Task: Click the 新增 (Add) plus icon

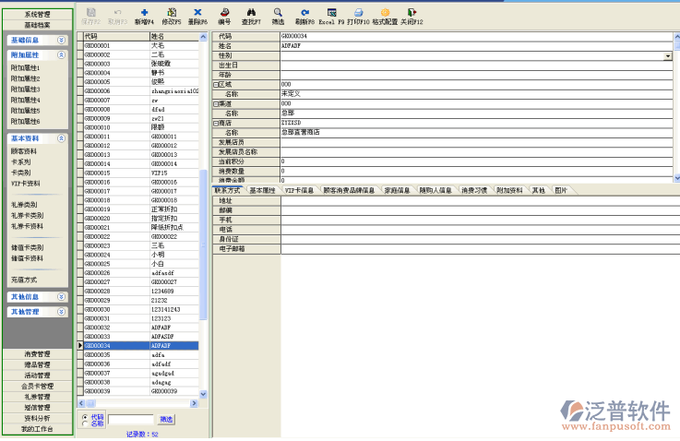Action: coord(144,11)
